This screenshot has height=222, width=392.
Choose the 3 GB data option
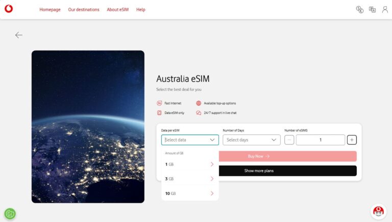click(x=189, y=179)
